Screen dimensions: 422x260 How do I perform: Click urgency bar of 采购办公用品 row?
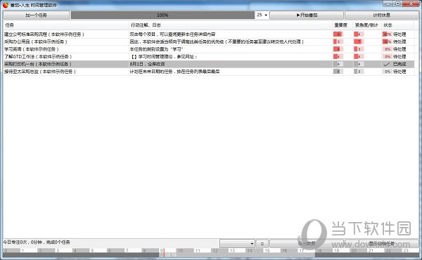coord(359,42)
